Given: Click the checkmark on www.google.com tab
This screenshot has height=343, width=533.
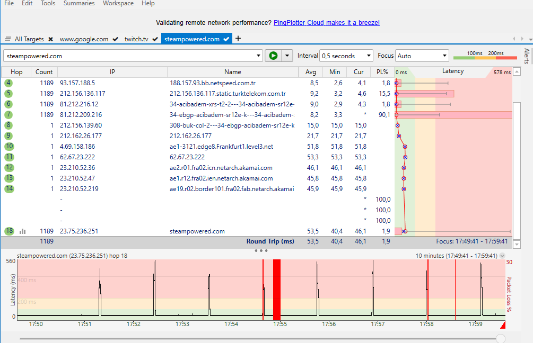Looking at the screenshot, I should pyautogui.click(x=115, y=39).
